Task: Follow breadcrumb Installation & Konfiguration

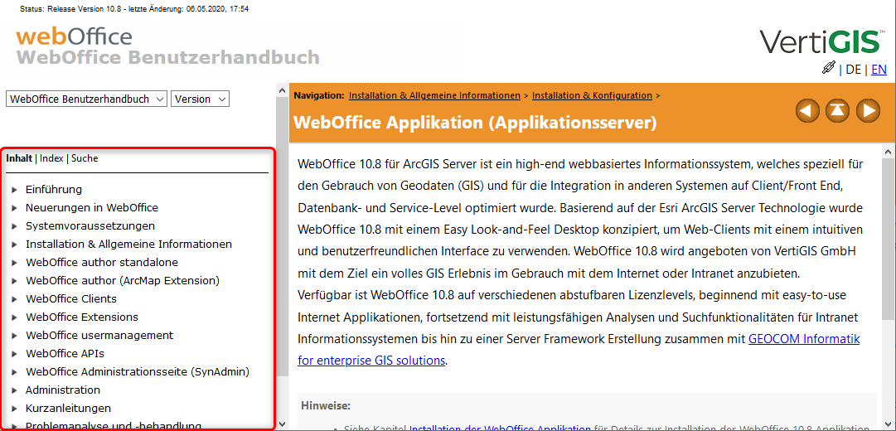Action: coord(592,95)
